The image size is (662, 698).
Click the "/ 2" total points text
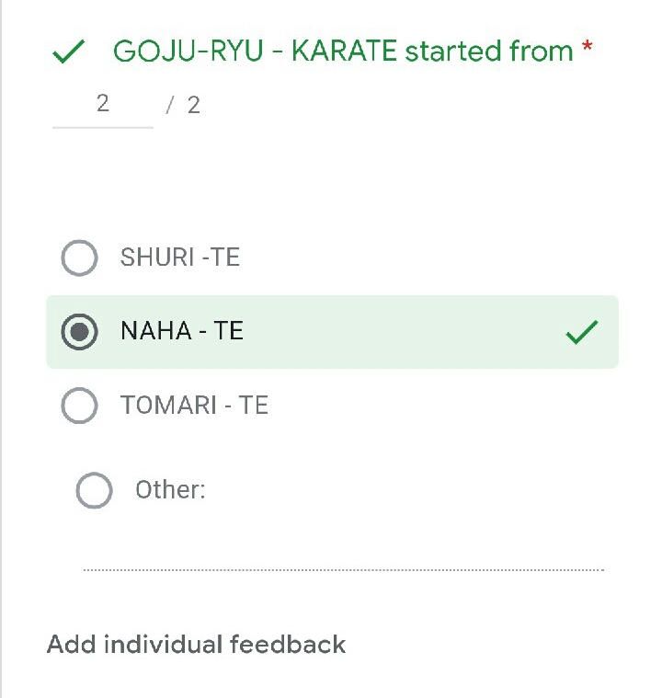(x=184, y=105)
